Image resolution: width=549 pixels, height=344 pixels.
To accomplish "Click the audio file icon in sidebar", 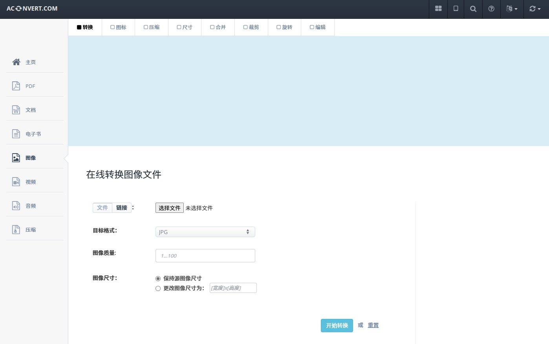I will [x=16, y=206].
